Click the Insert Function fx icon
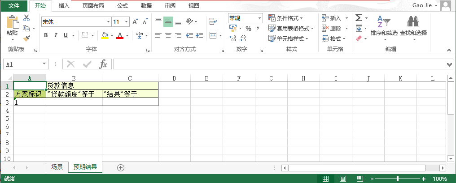Screen dimensions: 456x183 pyautogui.click(x=103, y=64)
